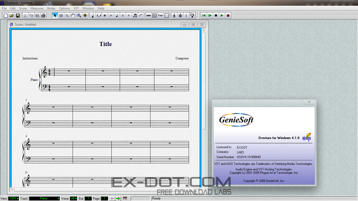Save the score with floppy disk icon
Screen dimensions: 358x201
point(18,15)
